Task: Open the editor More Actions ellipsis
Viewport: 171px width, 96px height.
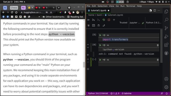Action: click(159, 10)
